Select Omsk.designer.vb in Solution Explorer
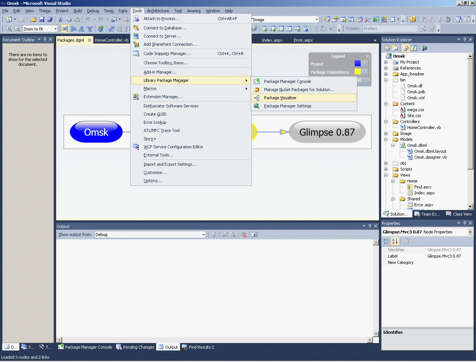Viewport: 476px width, 362px height. coord(430,157)
